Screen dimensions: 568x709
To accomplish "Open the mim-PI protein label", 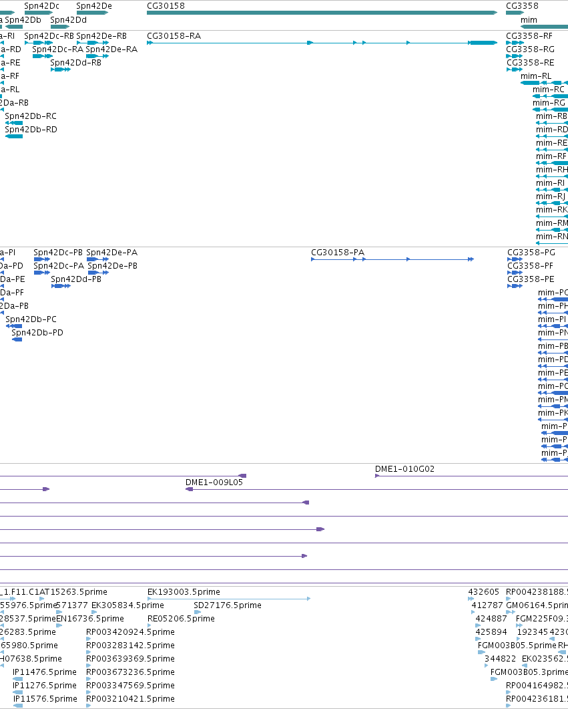I will click(552, 319).
